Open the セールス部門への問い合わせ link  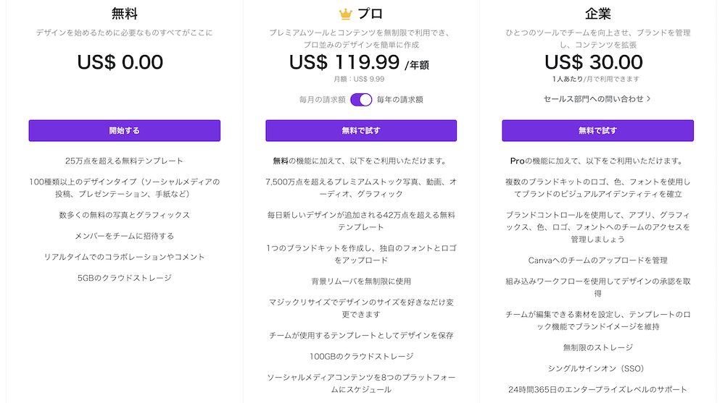coord(593,98)
